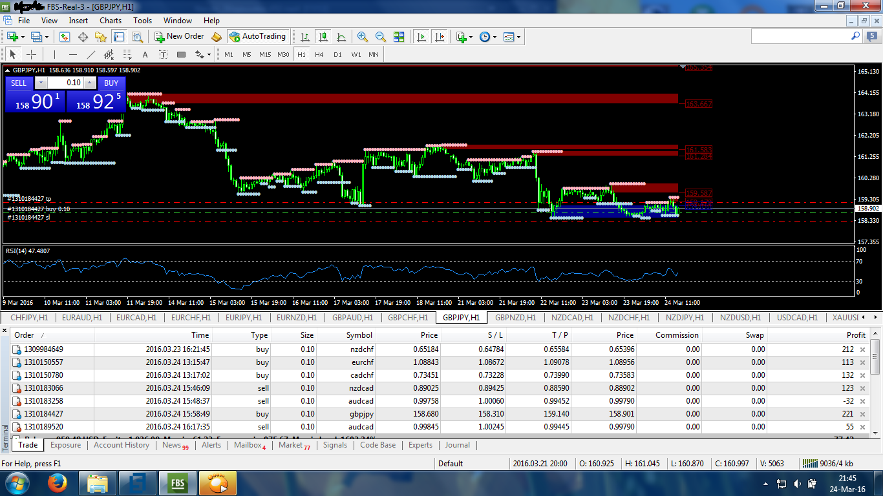Expand the New Chart dropdown arrow
This screenshot has width=883, height=496.
coord(23,37)
